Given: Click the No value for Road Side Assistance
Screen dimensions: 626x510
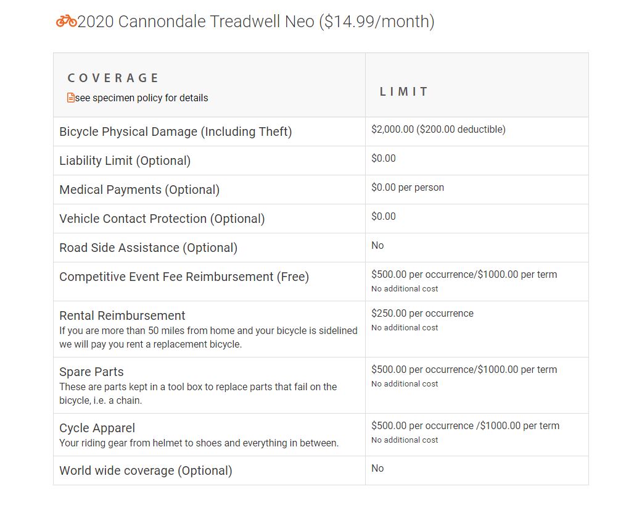Looking at the screenshot, I should [x=377, y=245].
